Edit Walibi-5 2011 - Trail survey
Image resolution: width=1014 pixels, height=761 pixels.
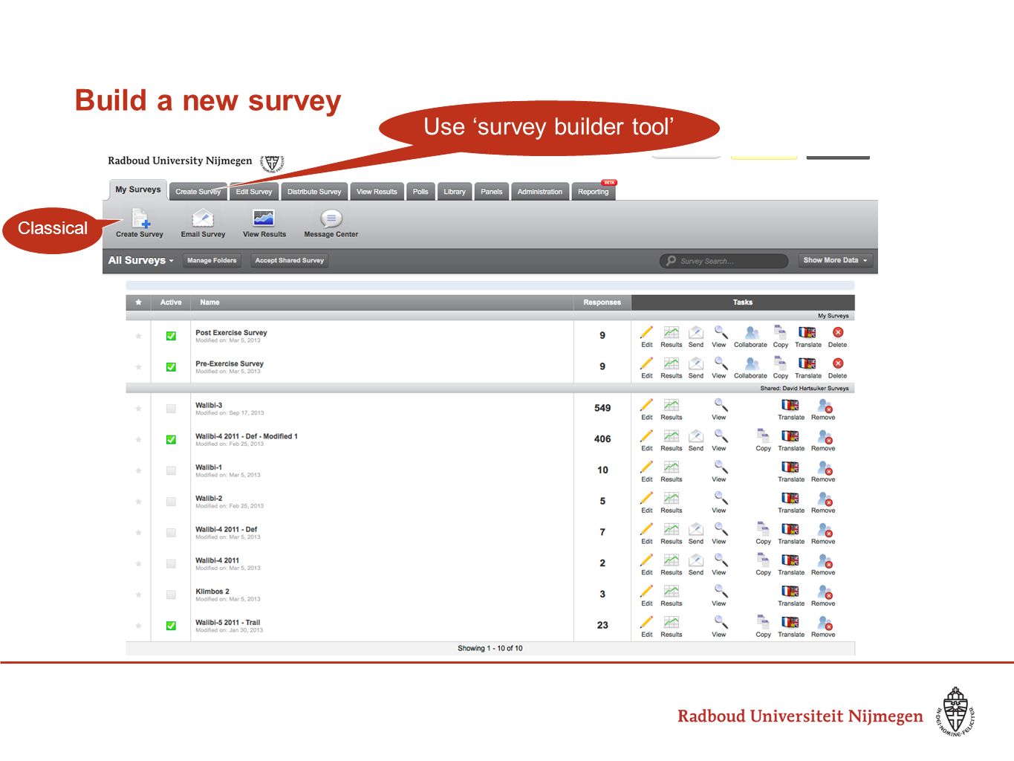coord(647,623)
